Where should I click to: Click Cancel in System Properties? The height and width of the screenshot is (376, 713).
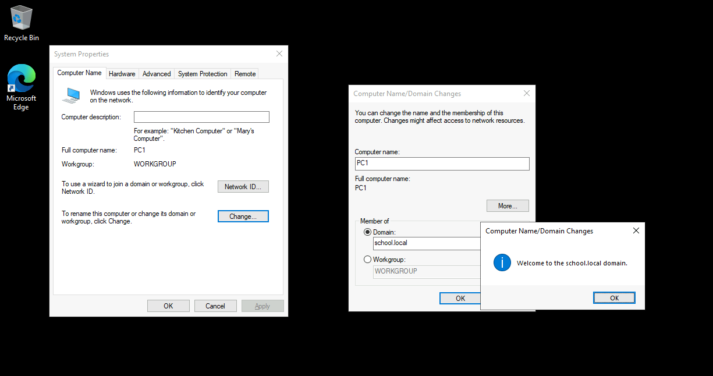(x=215, y=306)
